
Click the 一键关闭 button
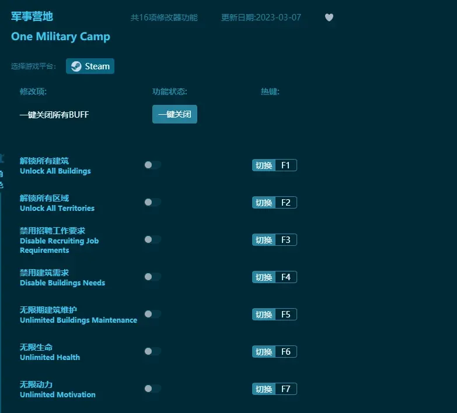pos(175,114)
